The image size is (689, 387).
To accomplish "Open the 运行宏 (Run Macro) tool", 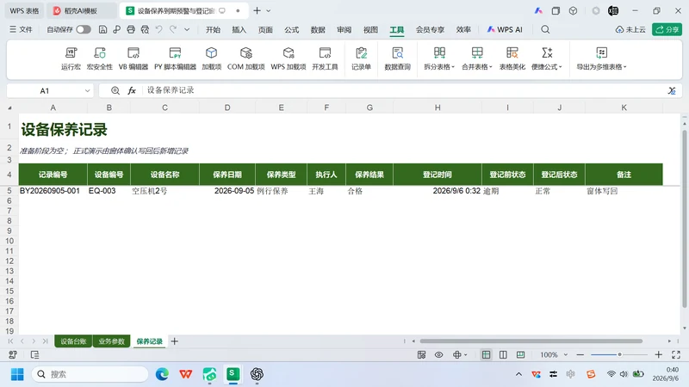I will point(71,58).
